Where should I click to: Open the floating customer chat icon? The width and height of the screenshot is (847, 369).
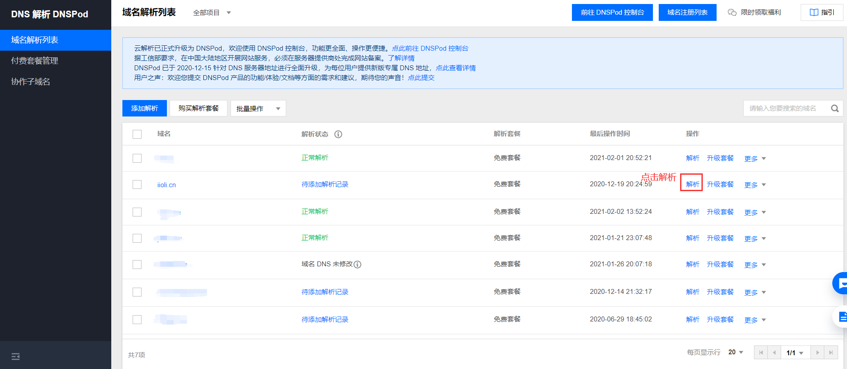[840, 283]
